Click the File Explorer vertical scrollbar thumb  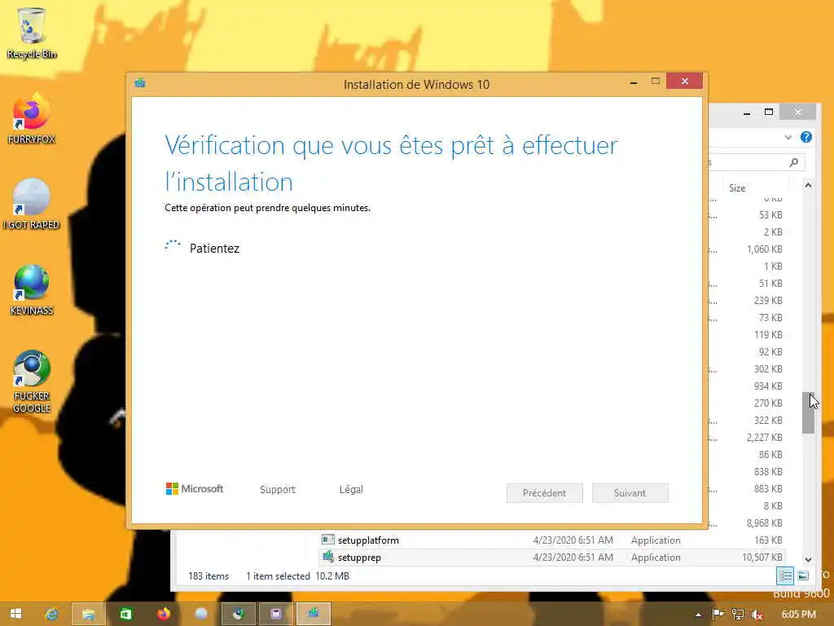click(809, 413)
